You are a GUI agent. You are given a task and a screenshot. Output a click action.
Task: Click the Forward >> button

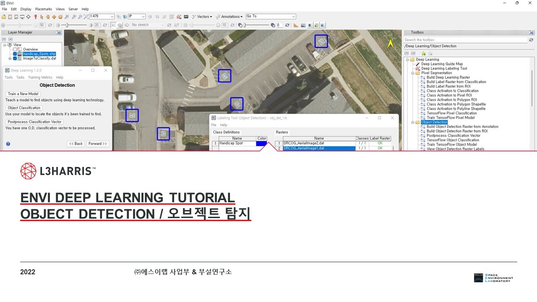(98, 144)
